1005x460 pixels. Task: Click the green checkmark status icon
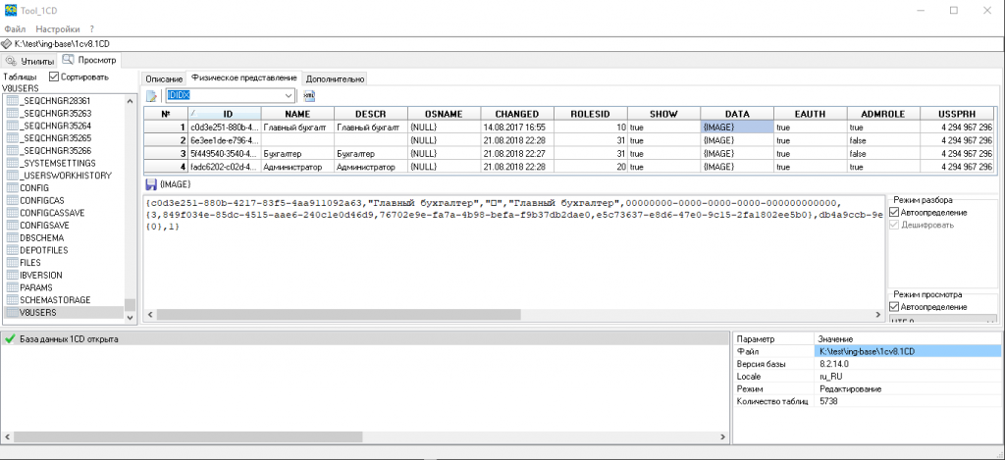[x=10, y=339]
